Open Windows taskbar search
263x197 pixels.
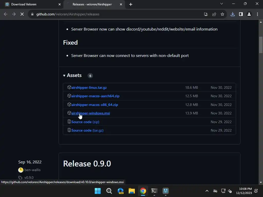109,191
